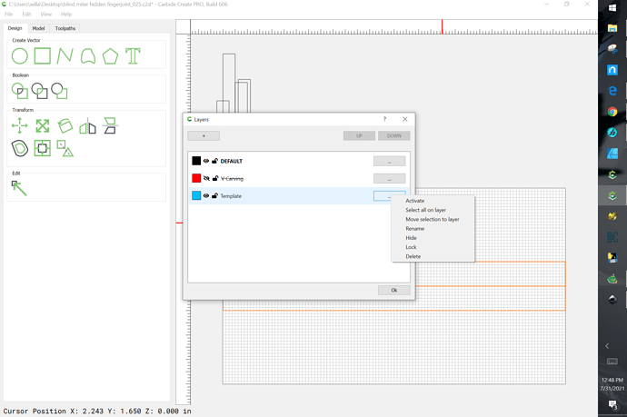Apply Boolean Union operation
Image resolution: width=627 pixels, height=417 pixels.
(x=20, y=91)
